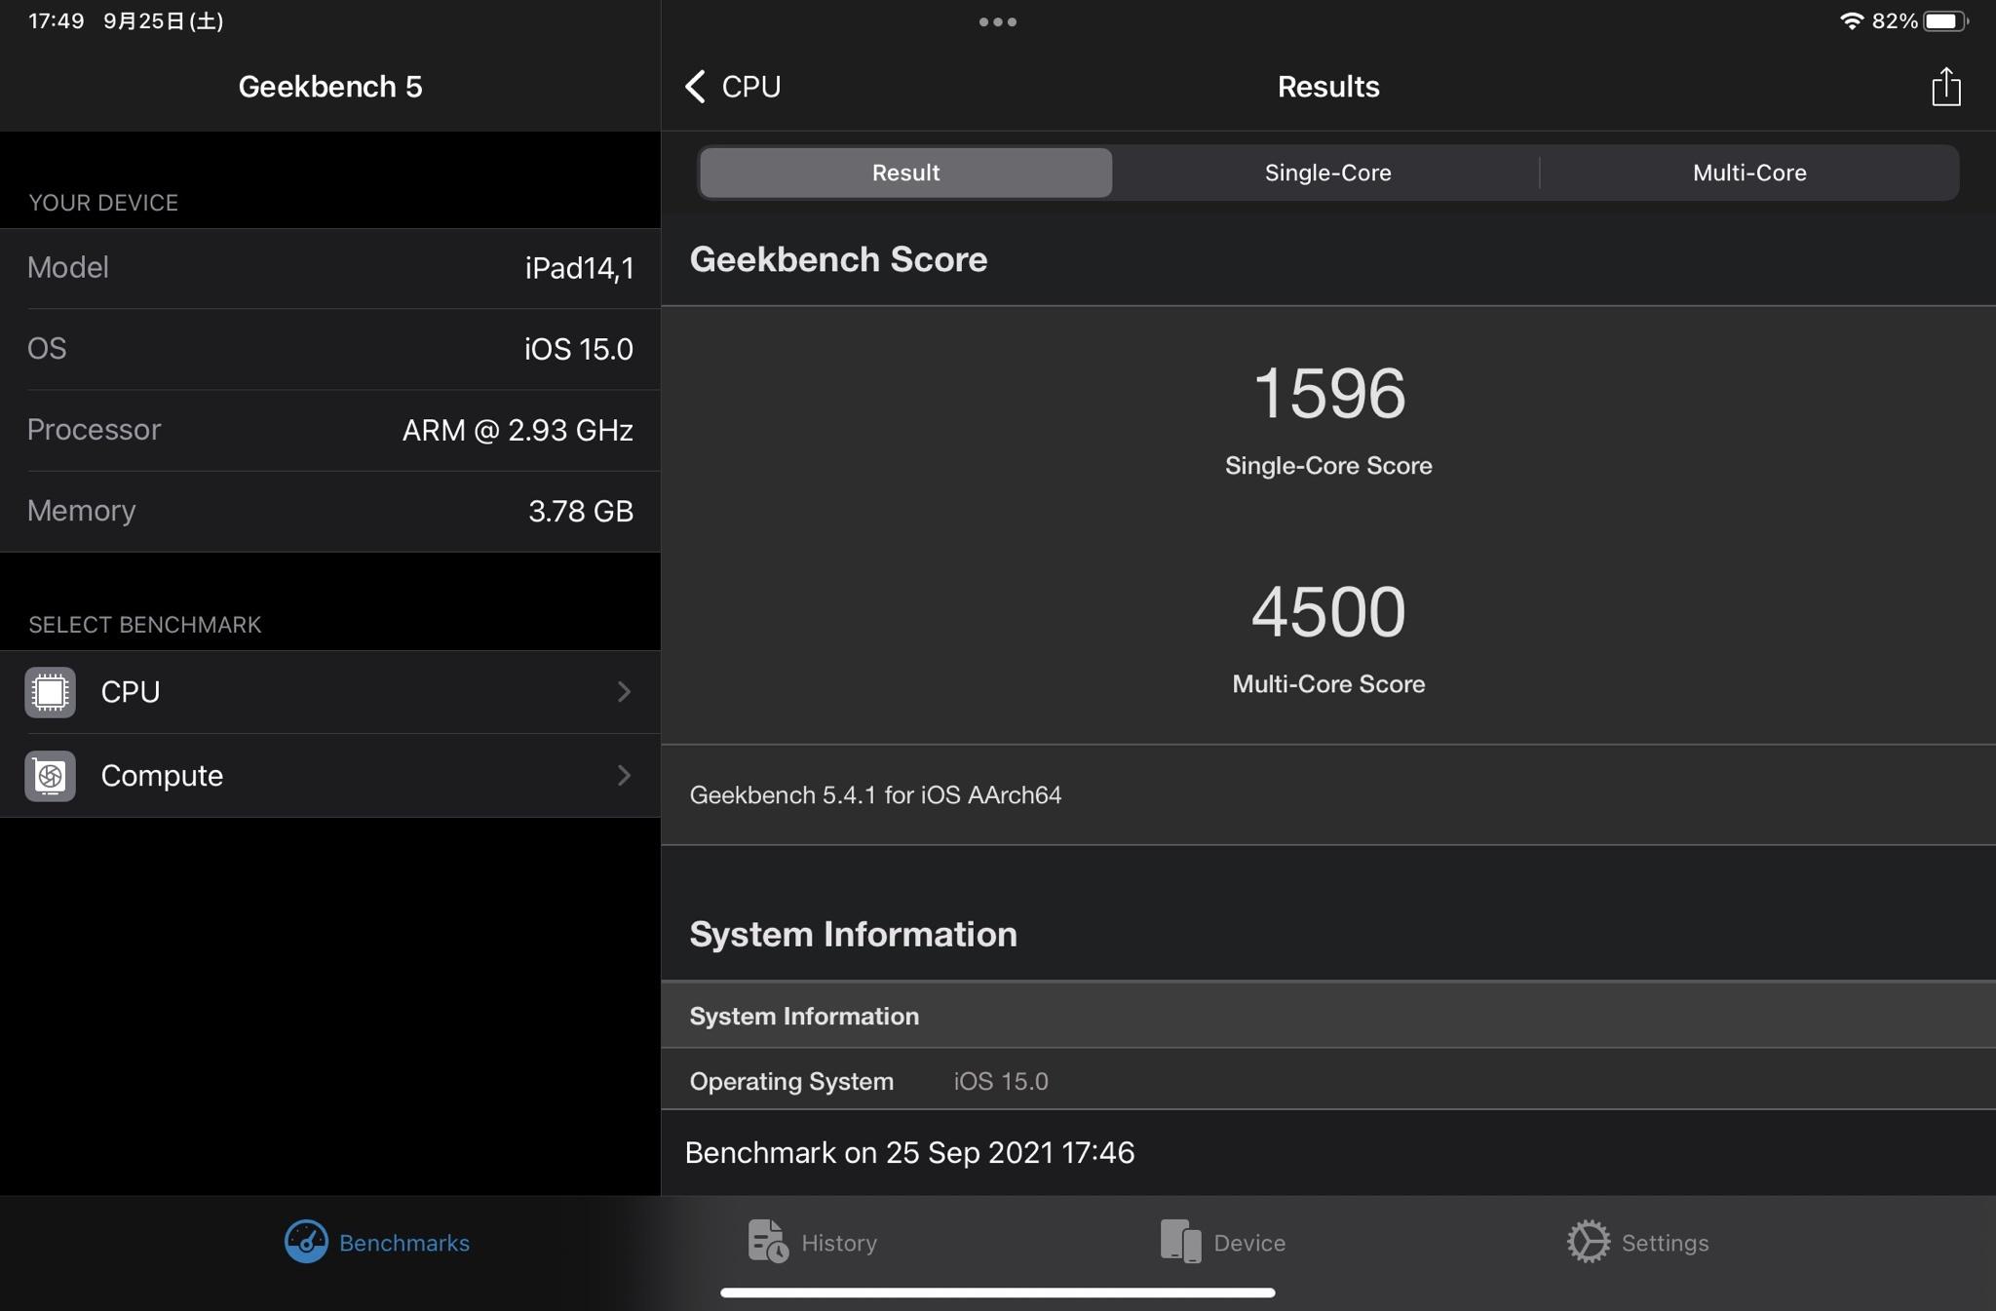Tap the 17:49 clock in status bar

[56, 20]
